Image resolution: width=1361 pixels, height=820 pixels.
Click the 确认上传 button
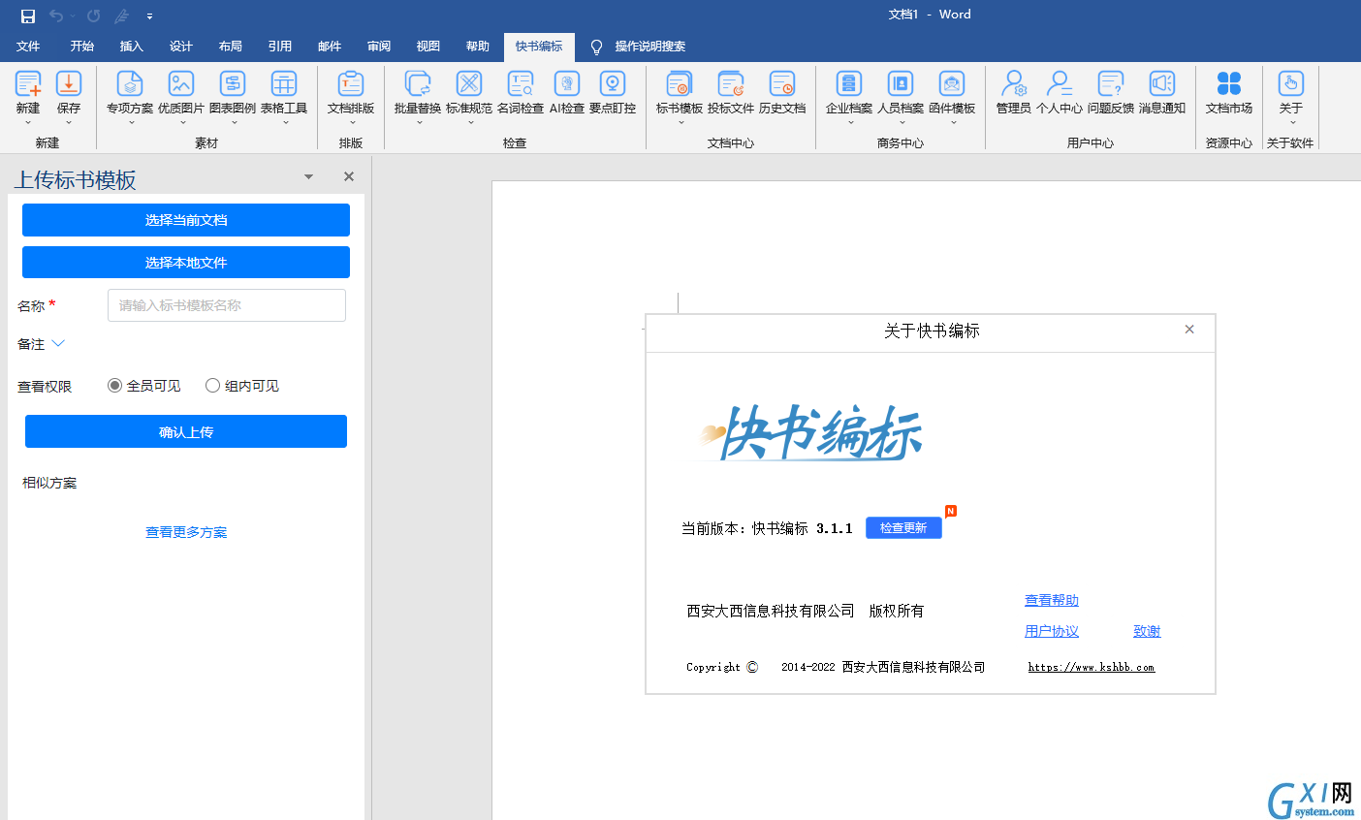click(186, 431)
